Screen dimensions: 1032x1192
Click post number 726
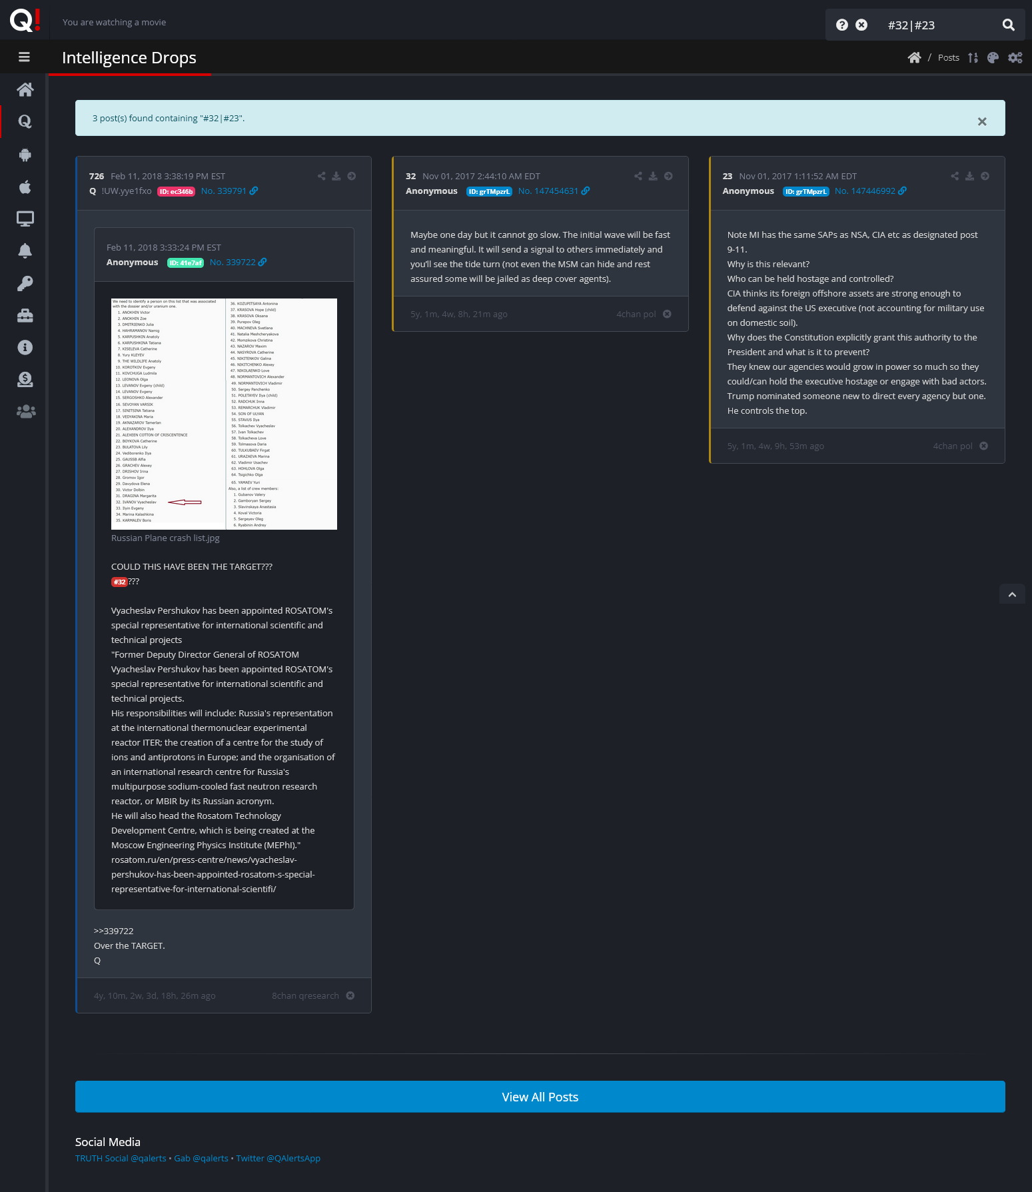click(x=97, y=176)
